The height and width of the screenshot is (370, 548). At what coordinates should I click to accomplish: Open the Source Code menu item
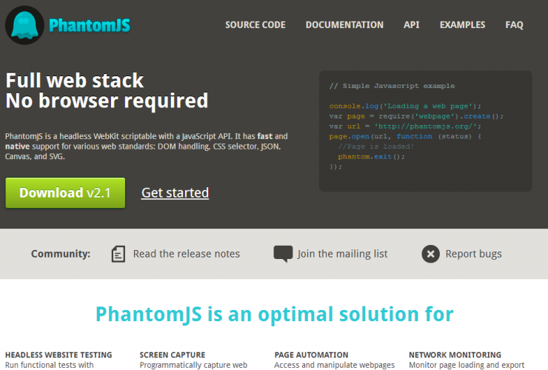click(x=255, y=24)
